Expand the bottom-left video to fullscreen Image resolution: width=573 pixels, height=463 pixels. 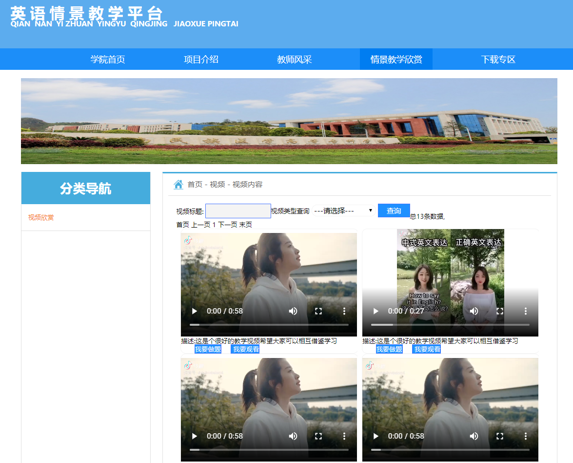pyautogui.click(x=318, y=436)
